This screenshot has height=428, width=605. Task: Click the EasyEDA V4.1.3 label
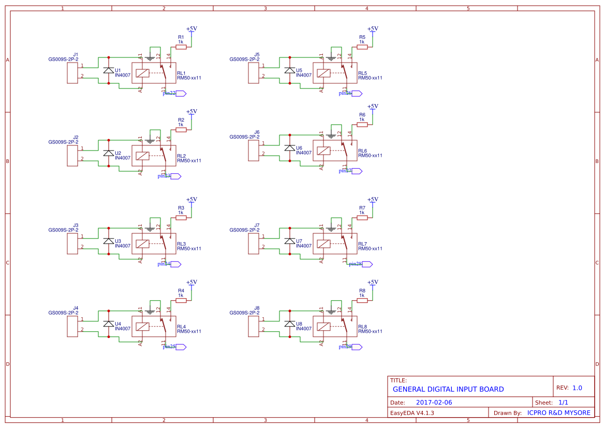point(414,412)
